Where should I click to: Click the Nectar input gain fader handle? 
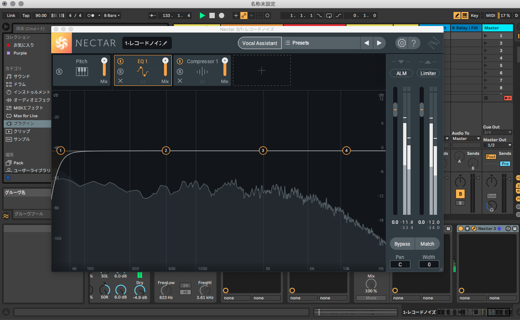pyautogui.click(x=395, y=110)
